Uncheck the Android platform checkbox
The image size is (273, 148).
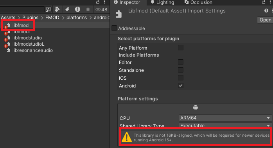[181, 86]
